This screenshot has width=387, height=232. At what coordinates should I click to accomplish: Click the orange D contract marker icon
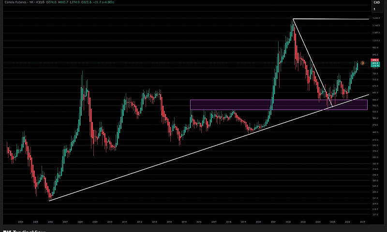(x=362, y=63)
